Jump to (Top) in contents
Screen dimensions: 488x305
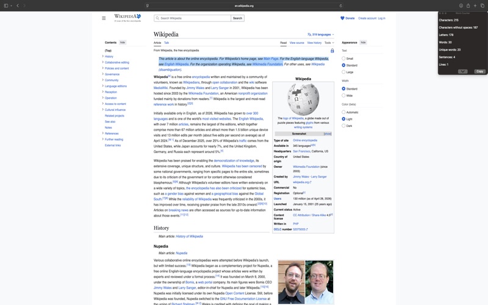(108, 51)
